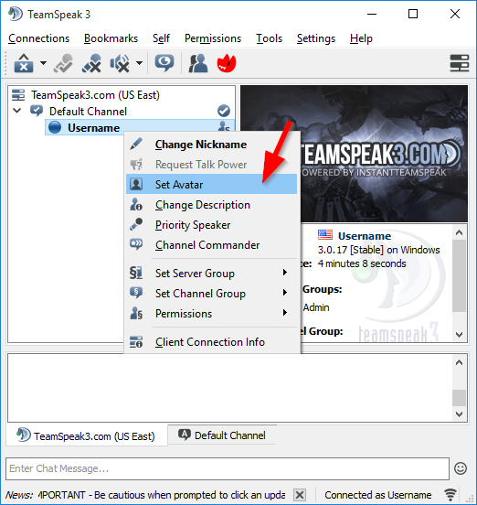
Task: Click the chat-star icon beside Channel Commander
Action: coord(136,244)
